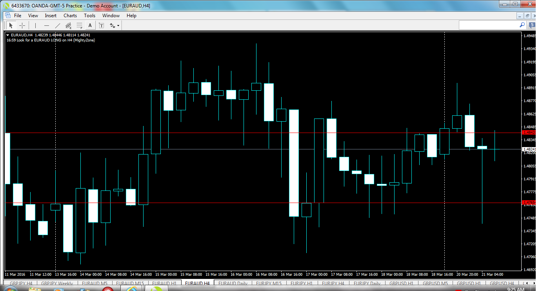The height and width of the screenshot is (291, 542).
Task: Pick the equidistant channel tool
Action: [68, 25]
